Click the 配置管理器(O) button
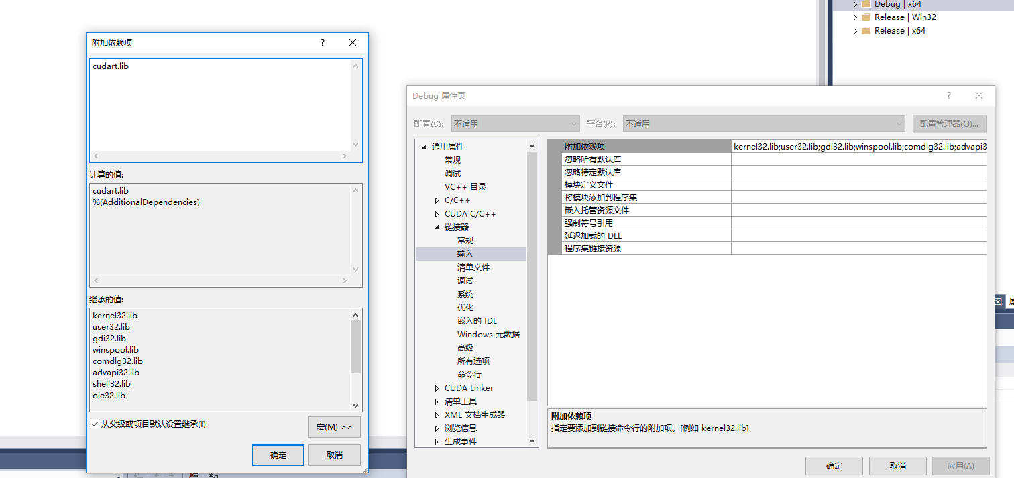Viewport: 1014px width, 478px height. 950,123
